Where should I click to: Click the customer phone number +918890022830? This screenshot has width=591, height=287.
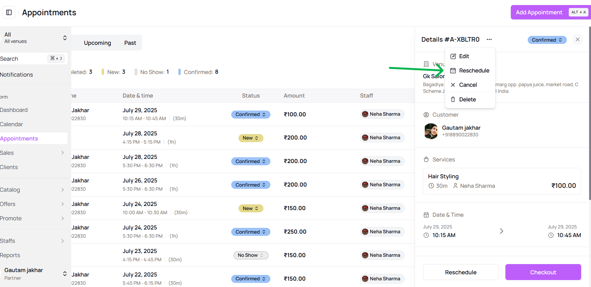pos(460,135)
